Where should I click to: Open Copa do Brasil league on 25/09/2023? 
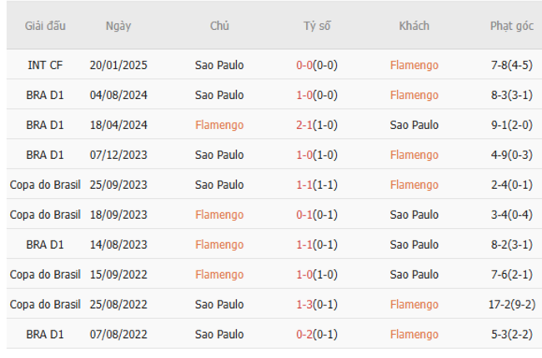pyautogui.click(x=45, y=185)
